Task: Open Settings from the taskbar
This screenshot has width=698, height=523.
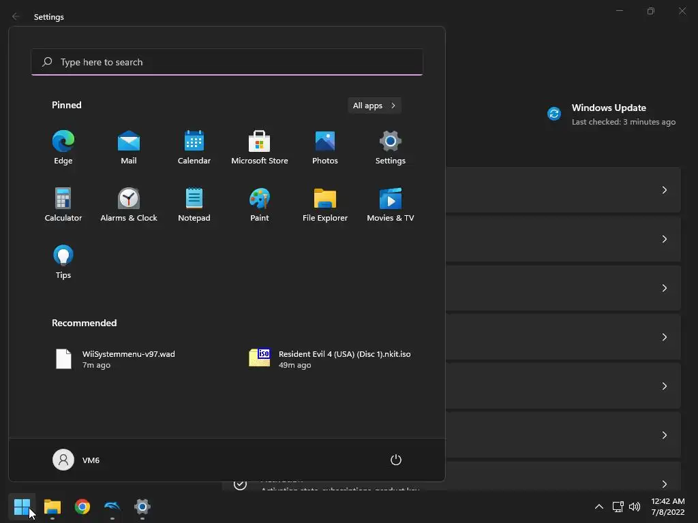Action: click(x=142, y=507)
